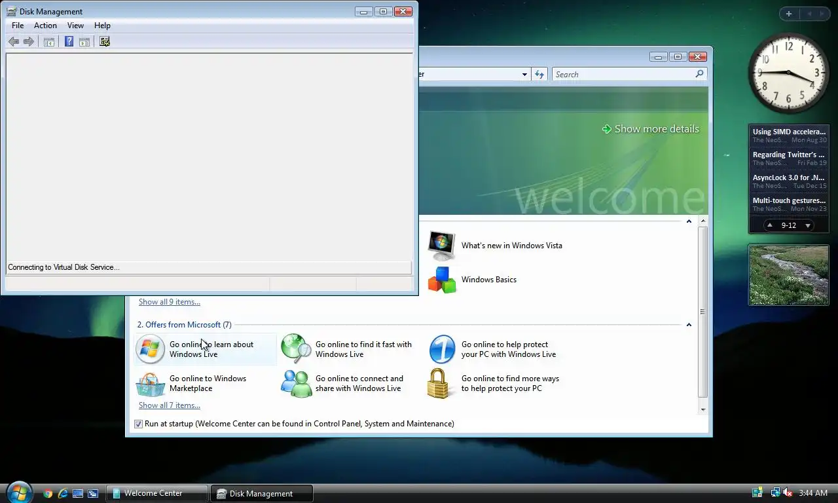Open Go online to find it fast text
The width and height of the screenshot is (838, 503).
(x=363, y=349)
